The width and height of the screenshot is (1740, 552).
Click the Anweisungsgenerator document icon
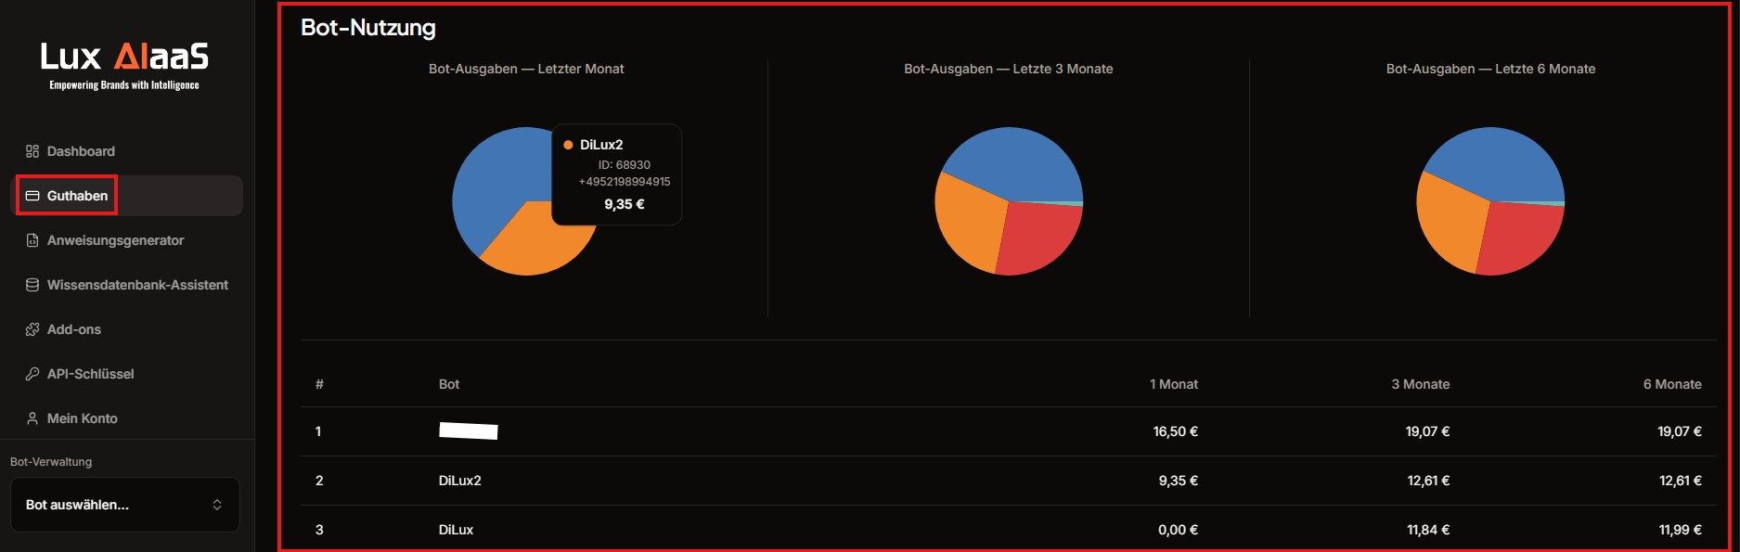click(x=32, y=240)
